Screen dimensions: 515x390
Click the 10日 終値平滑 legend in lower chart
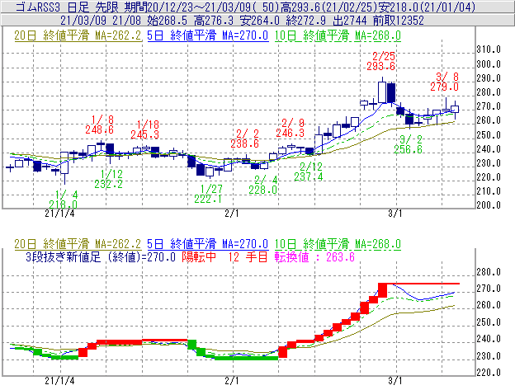pos(338,244)
